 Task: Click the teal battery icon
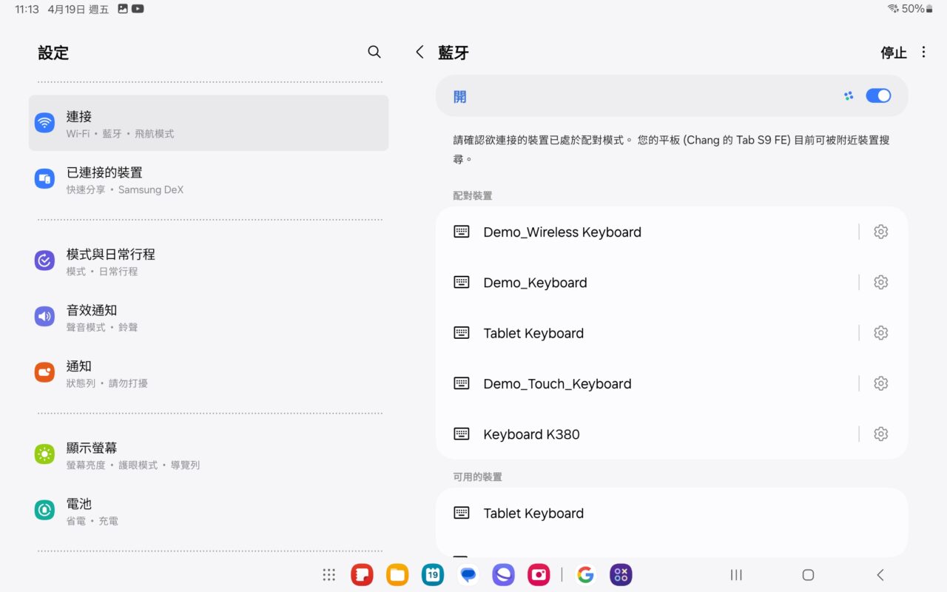point(44,510)
